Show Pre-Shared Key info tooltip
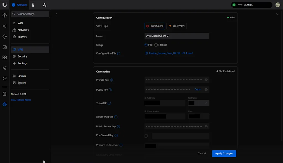This screenshot has width=283, height=163. pos(116,135)
